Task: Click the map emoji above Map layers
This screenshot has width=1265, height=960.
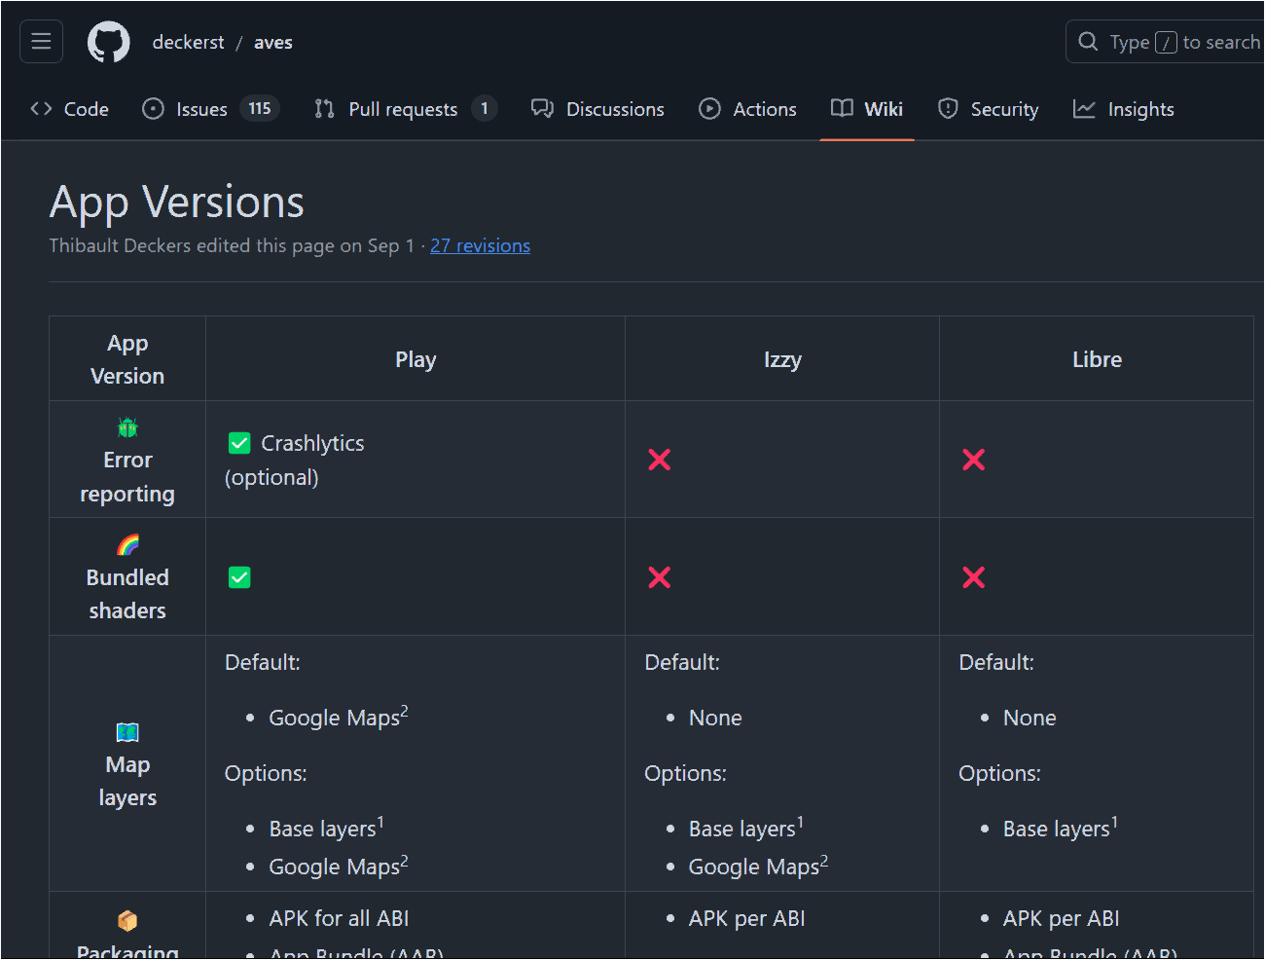Action: coord(127,732)
